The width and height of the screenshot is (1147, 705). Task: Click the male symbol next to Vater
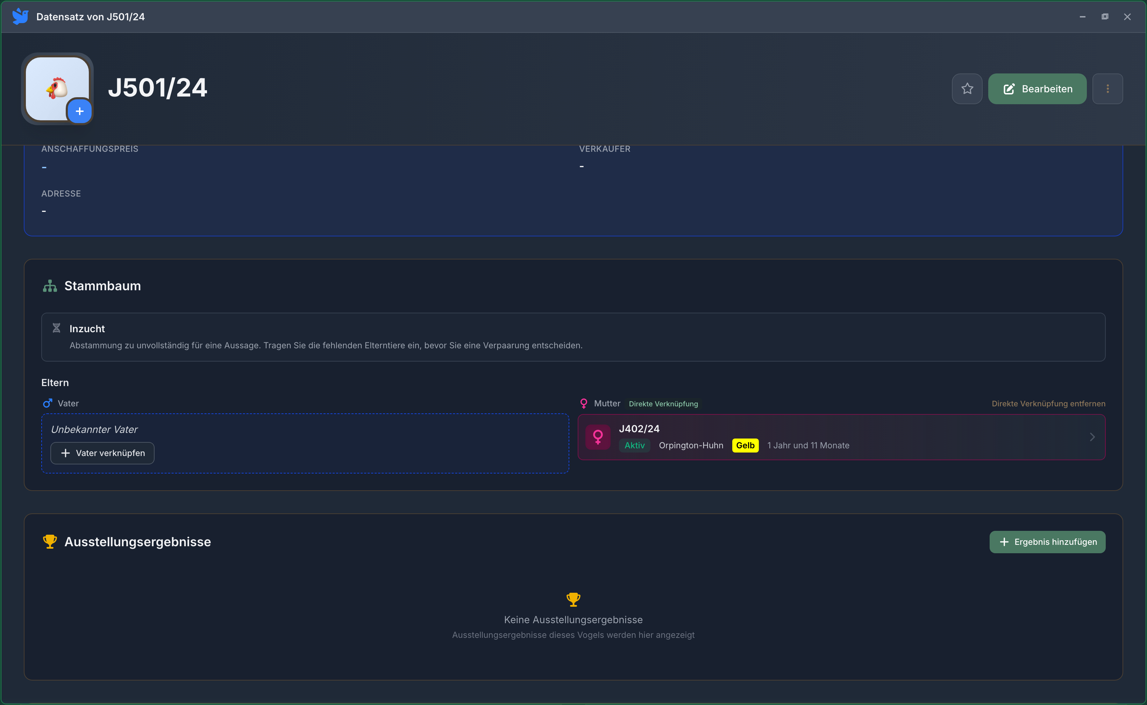coord(48,403)
